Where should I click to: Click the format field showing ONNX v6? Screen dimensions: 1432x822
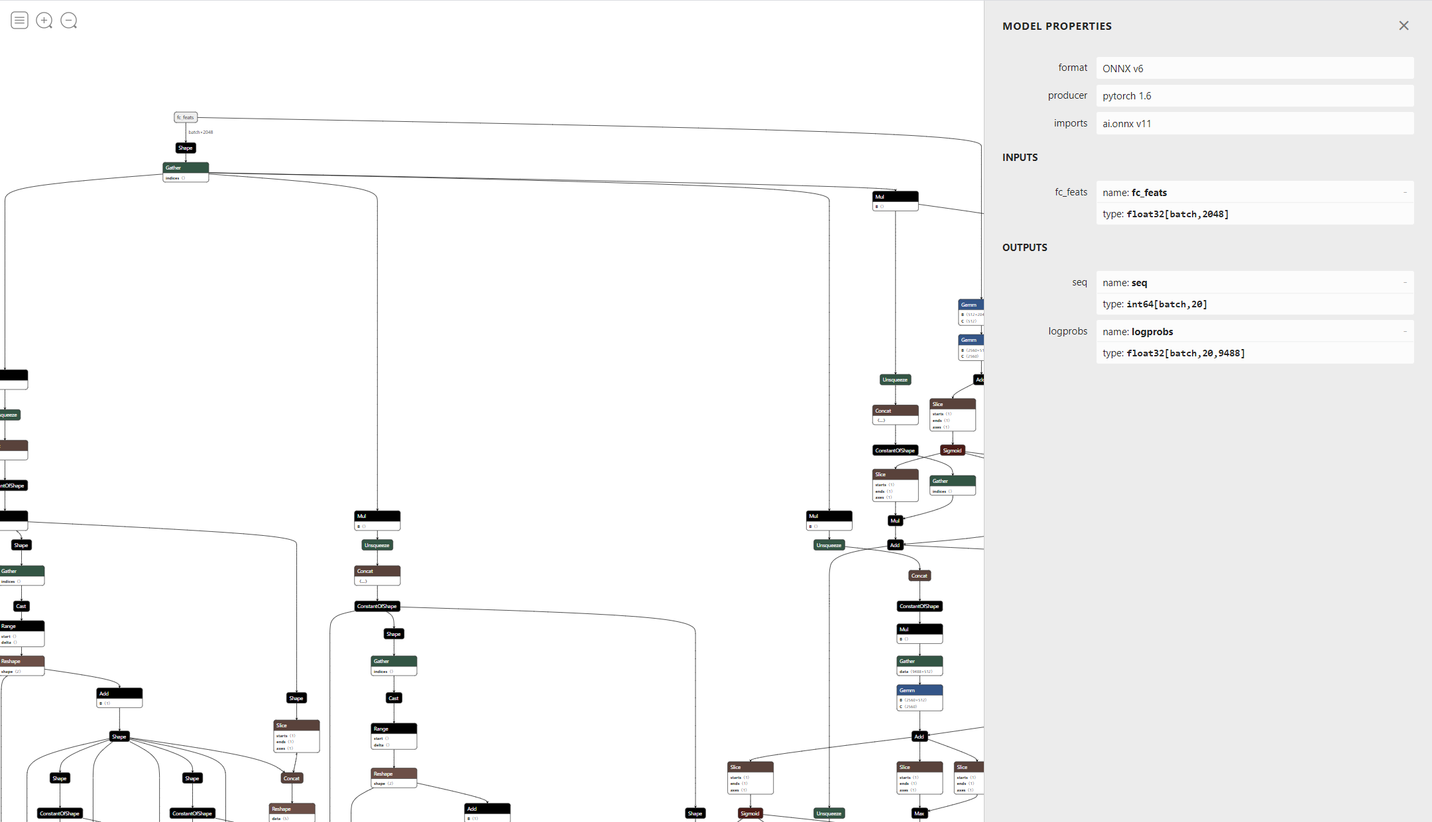[x=1254, y=68]
